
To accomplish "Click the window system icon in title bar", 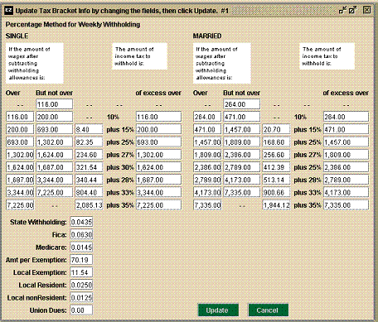I will point(9,11).
